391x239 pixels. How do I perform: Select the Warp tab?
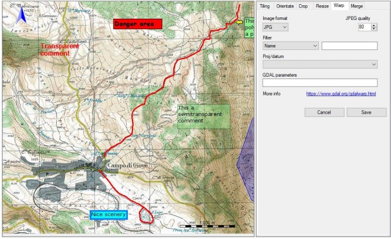point(339,5)
